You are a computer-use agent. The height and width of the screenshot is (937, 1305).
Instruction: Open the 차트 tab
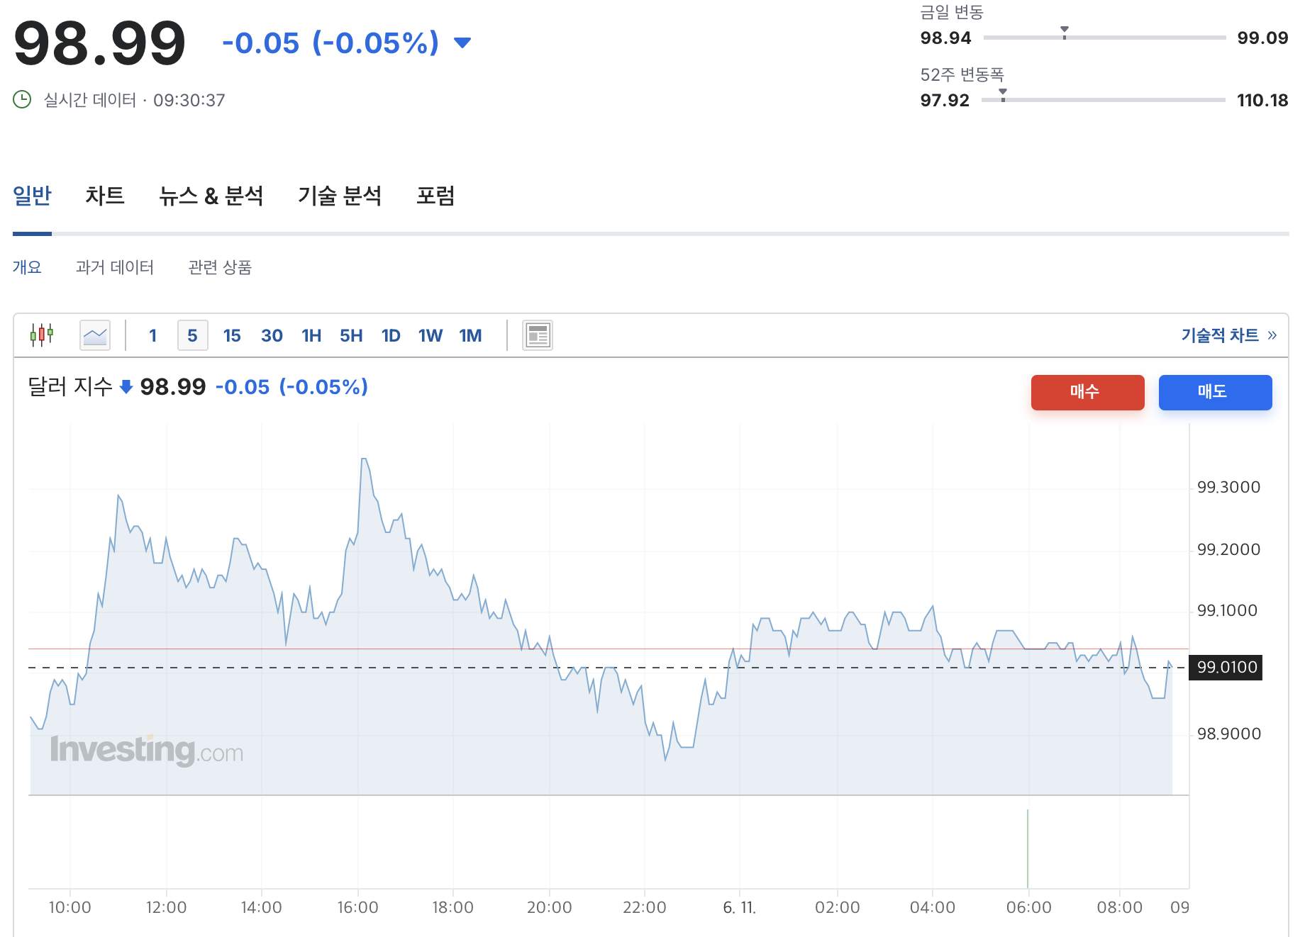point(105,196)
